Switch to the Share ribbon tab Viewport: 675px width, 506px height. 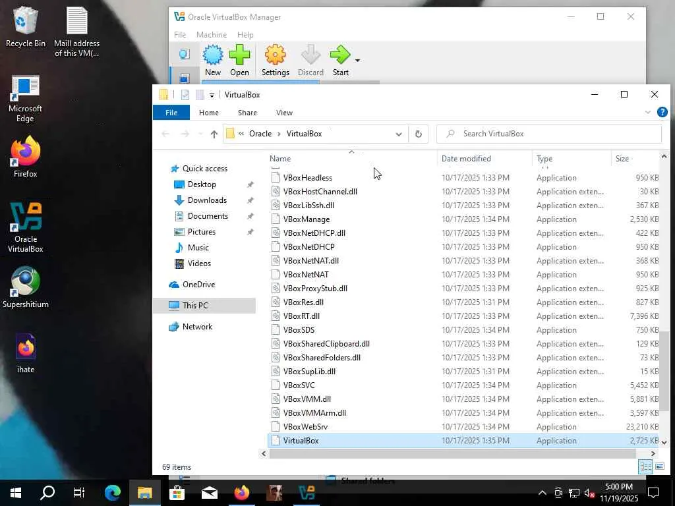click(x=248, y=112)
